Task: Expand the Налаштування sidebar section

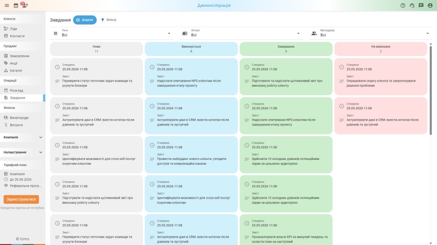Action: (x=23, y=152)
